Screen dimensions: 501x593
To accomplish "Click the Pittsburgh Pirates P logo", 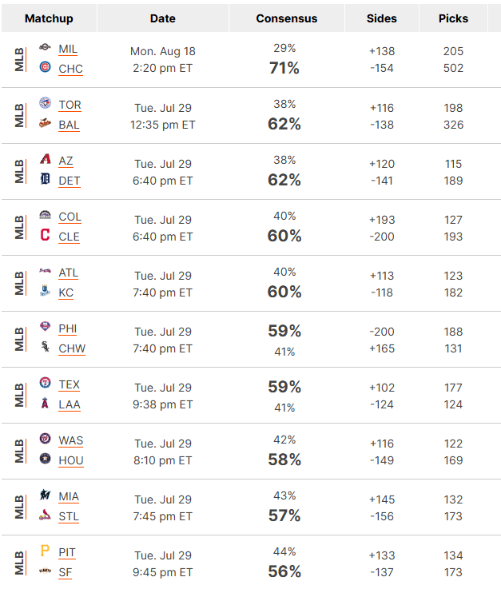I will [45, 551].
